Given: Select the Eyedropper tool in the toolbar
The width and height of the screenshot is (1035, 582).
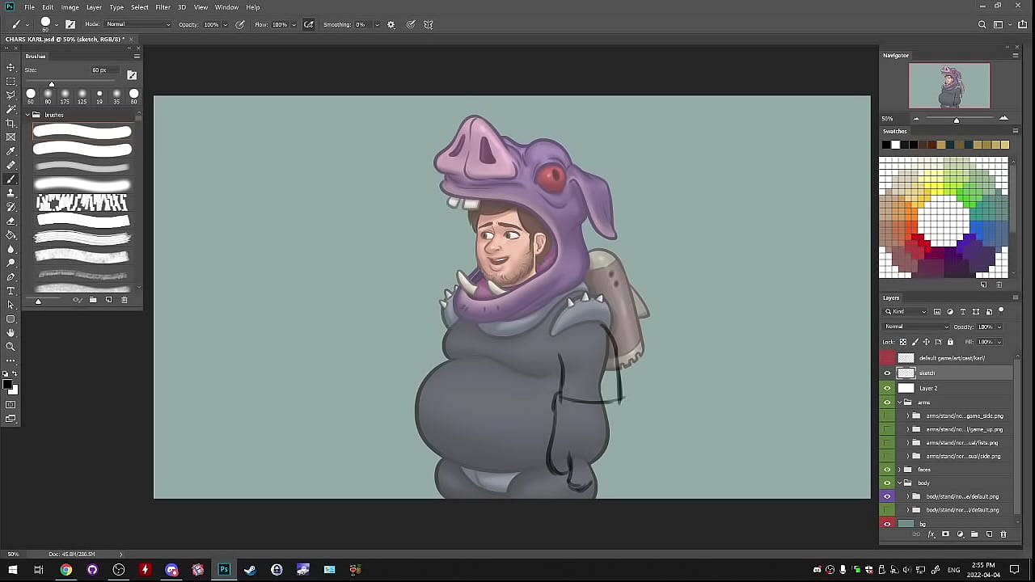Looking at the screenshot, I should (11, 151).
